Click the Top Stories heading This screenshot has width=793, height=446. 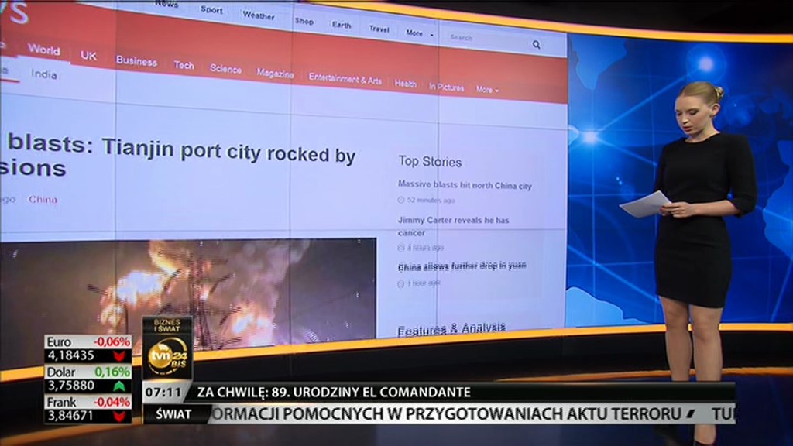430,162
